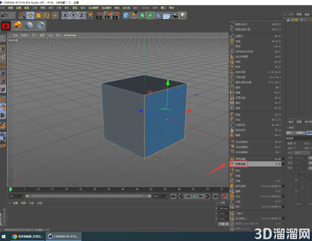Click the glass sphere icon in second toolbar row
This screenshot has width=312, height=241.
click(41, 26)
